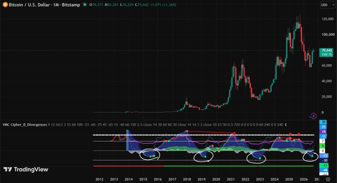Image resolution: width=337 pixels, height=183 pixels.
Task: Click the 2012 label on time axis
Action: coord(99,179)
